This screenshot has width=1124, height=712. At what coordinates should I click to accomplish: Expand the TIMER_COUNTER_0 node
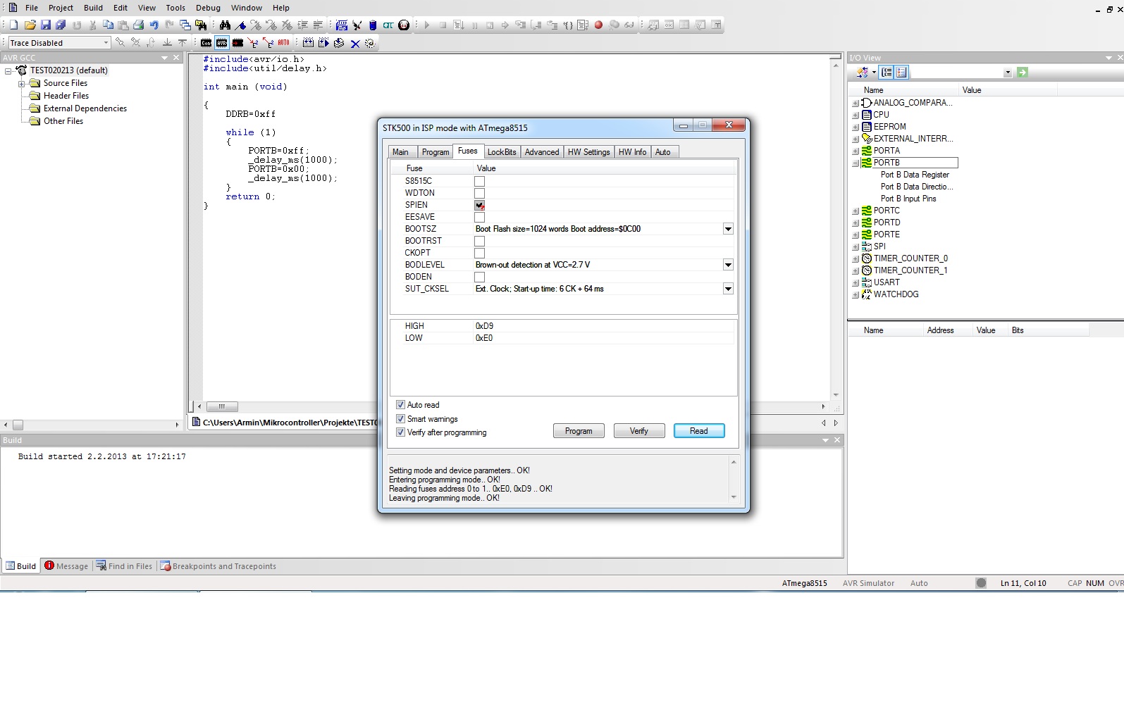(x=856, y=258)
